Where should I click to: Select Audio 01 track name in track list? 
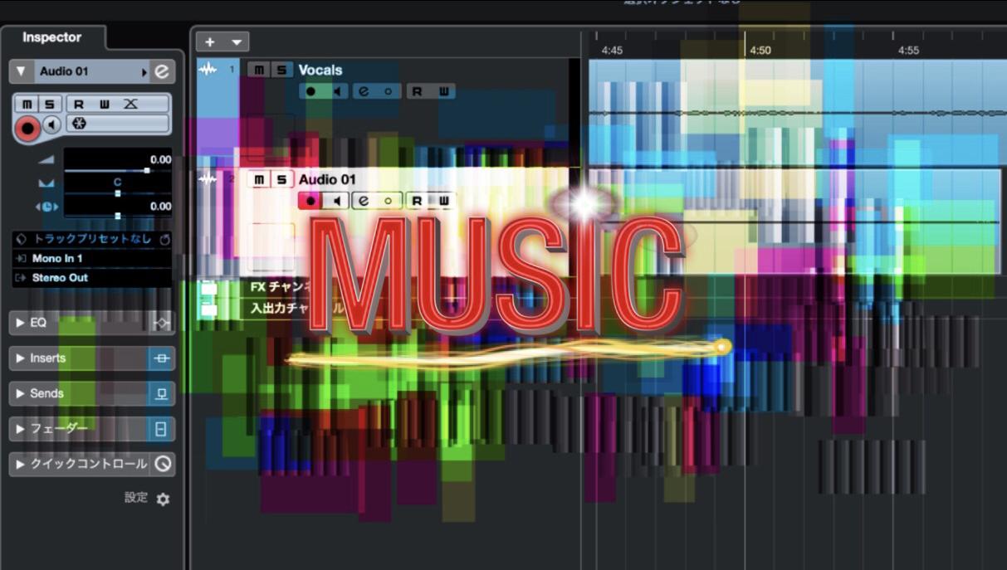click(x=327, y=179)
